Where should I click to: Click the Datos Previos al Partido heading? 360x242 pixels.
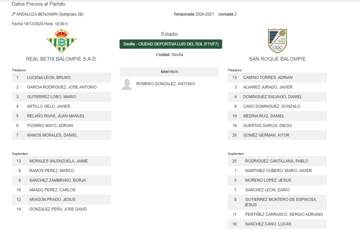[39, 4]
